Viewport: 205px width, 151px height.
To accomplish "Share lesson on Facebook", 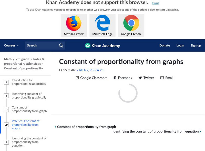I will (123, 78).
